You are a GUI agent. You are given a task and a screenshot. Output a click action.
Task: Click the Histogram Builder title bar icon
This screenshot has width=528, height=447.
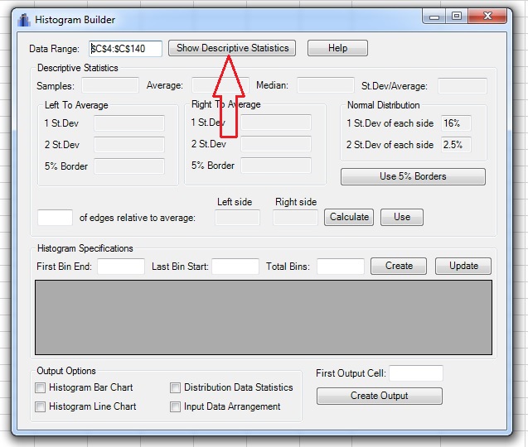pos(23,20)
